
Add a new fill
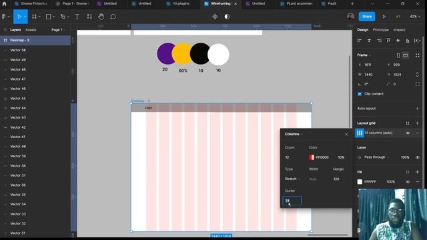pyautogui.click(x=417, y=172)
